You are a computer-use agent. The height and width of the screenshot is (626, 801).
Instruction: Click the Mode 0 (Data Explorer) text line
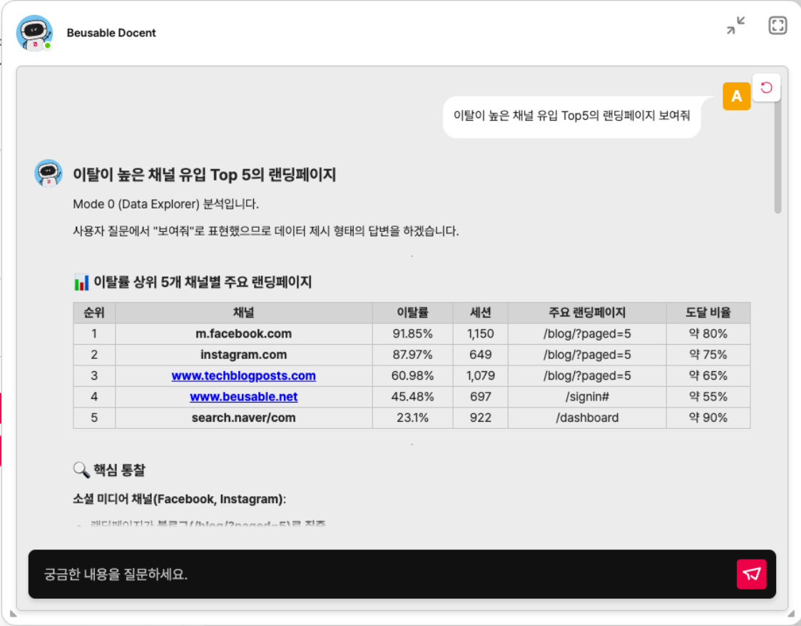[166, 204]
